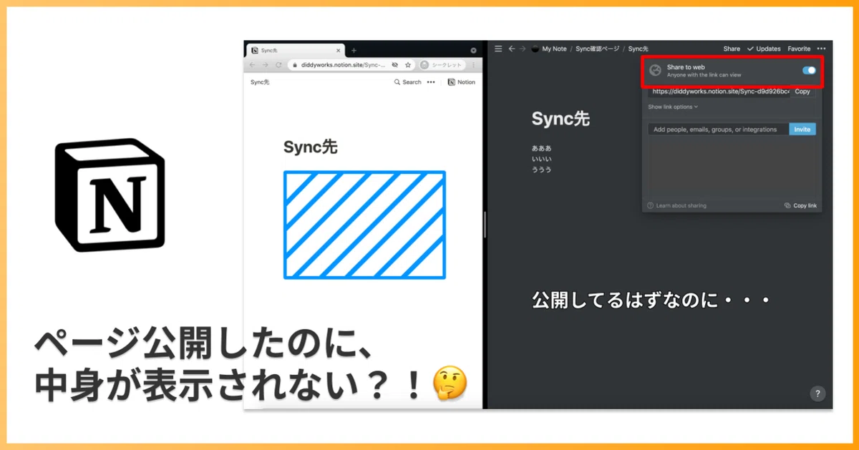
Task: Click Search in the public Notion page
Action: [407, 82]
